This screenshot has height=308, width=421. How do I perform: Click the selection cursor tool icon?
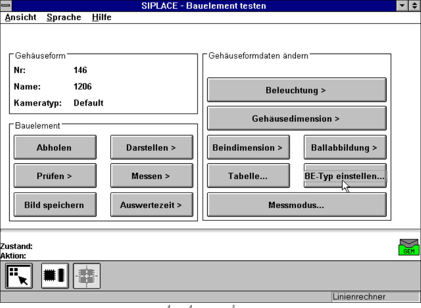click(19, 276)
